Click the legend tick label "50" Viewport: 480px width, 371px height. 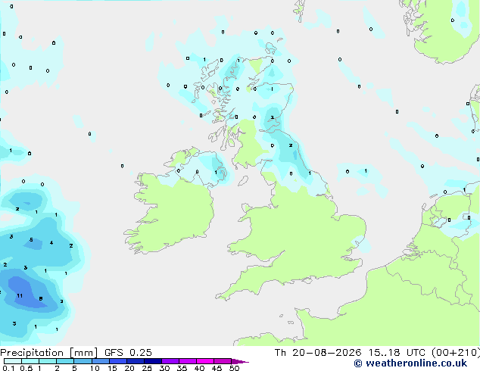coord(234,368)
